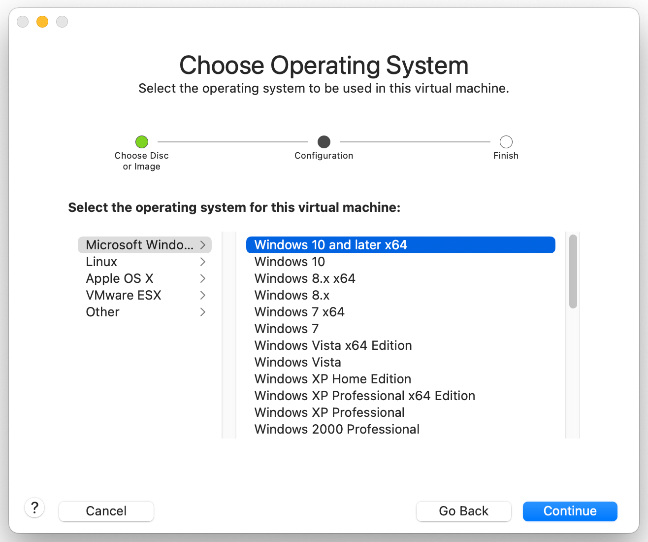Select Windows 8.x x64 from list
The width and height of the screenshot is (648, 542).
305,278
